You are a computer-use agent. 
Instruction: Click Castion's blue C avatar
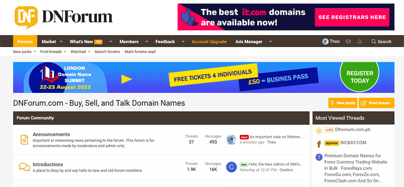pos(231,167)
